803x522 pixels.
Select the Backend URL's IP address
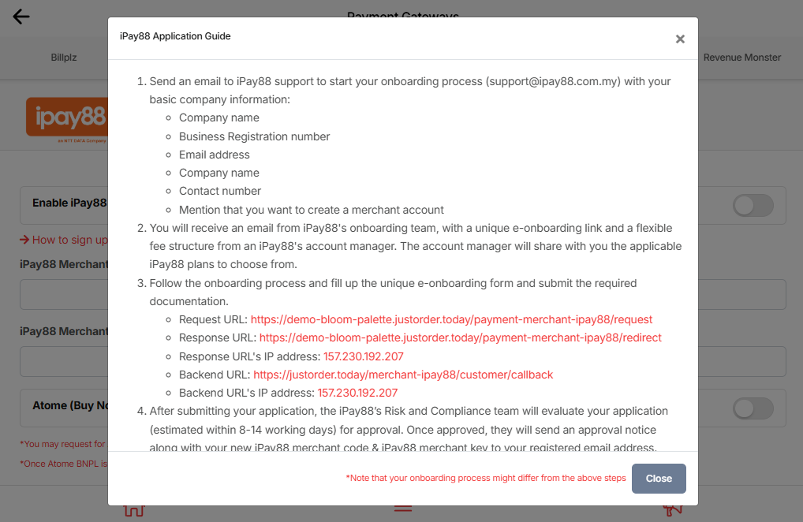[357, 393]
